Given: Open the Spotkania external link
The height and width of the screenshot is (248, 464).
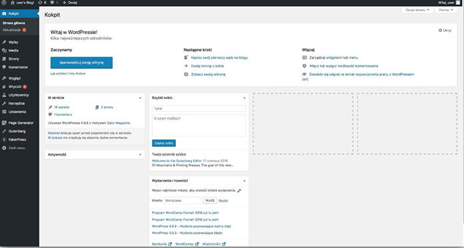Looking at the screenshot, I should tap(161, 244).
